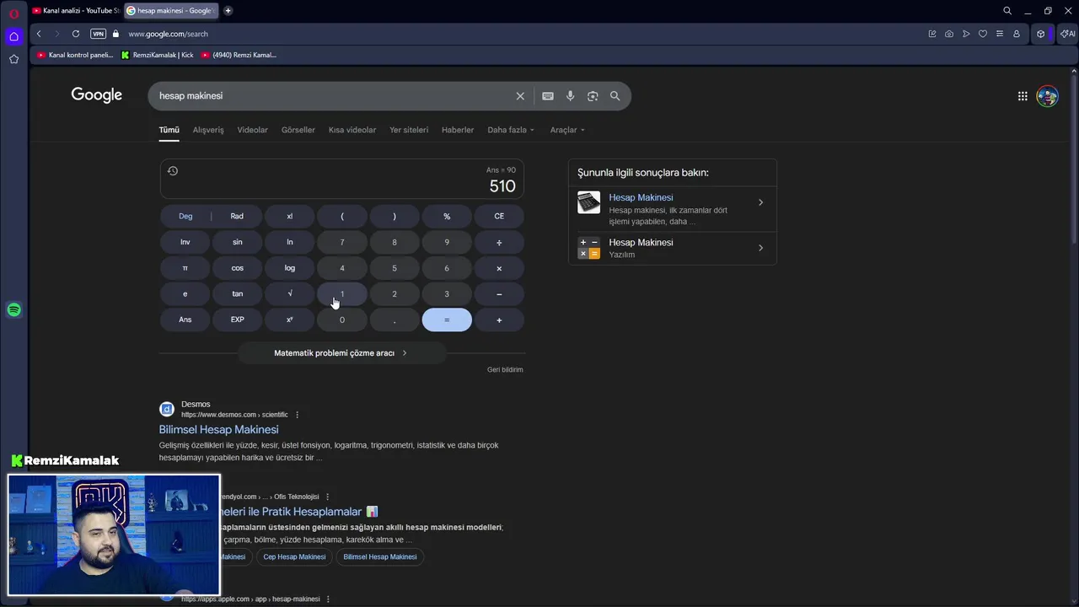Open the Haberler tab

[458, 130]
